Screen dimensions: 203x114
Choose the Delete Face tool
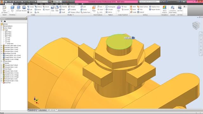(85, 12)
